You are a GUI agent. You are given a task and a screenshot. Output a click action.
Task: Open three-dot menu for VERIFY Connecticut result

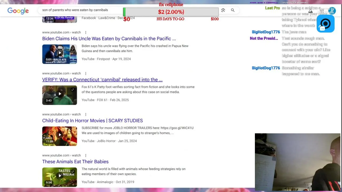[86, 73]
